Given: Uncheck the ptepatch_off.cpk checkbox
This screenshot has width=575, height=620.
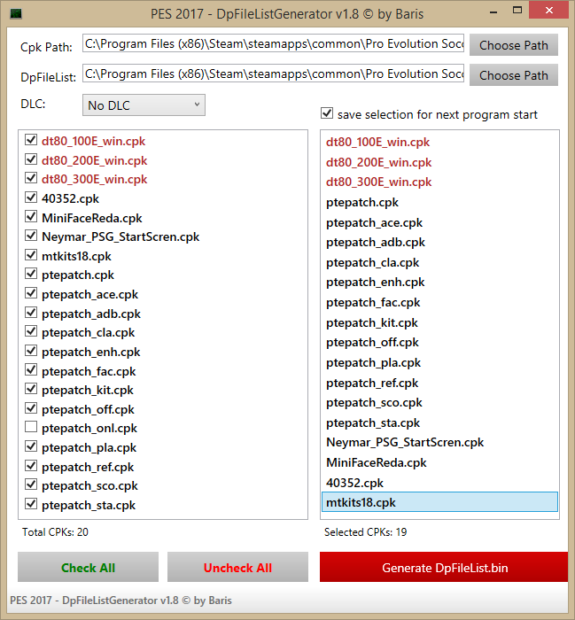Looking at the screenshot, I should tap(31, 408).
